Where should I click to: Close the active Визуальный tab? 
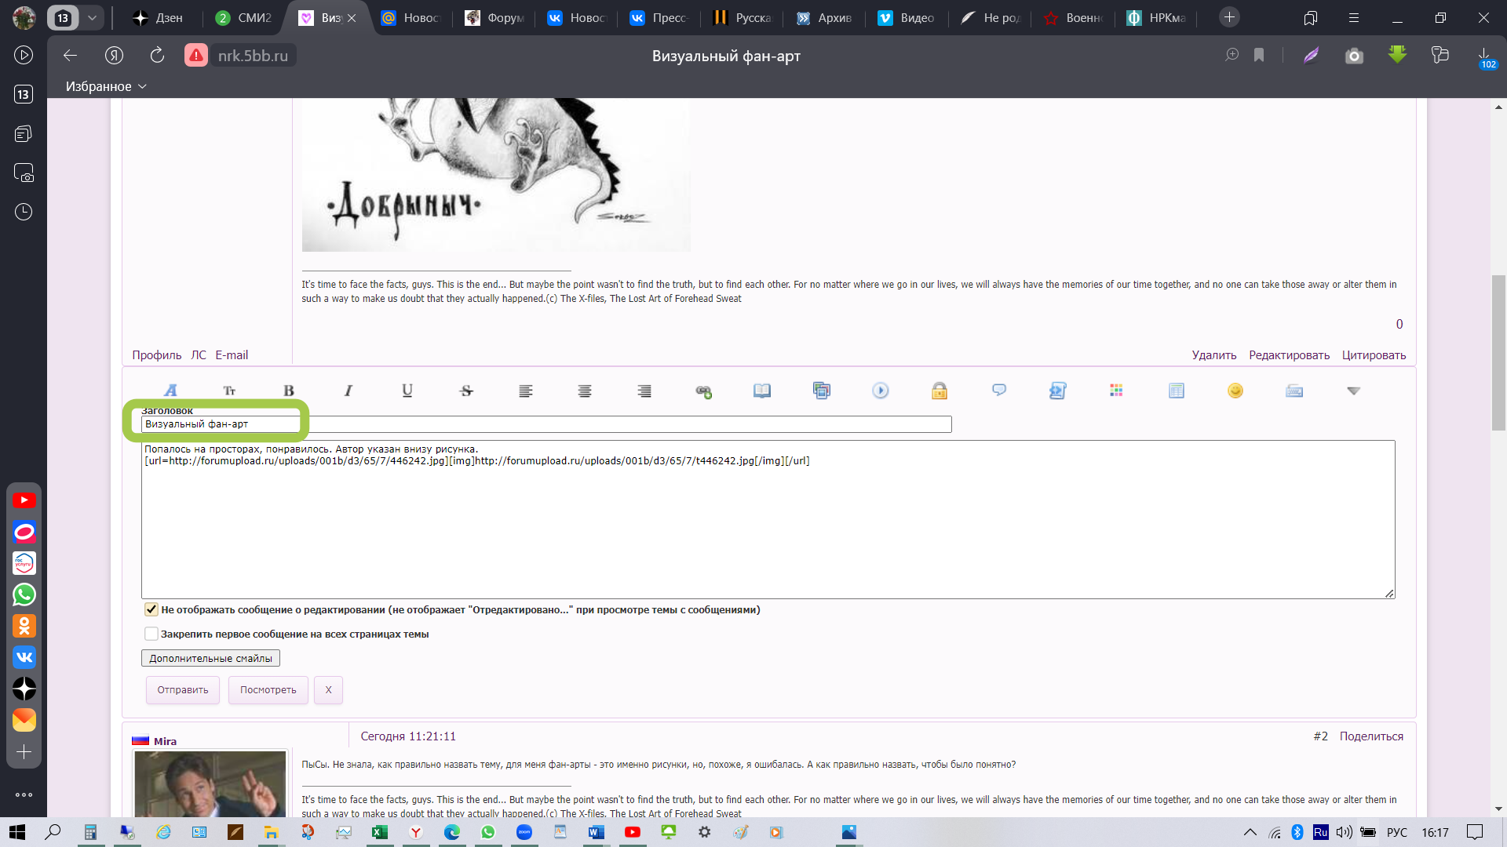click(x=352, y=17)
